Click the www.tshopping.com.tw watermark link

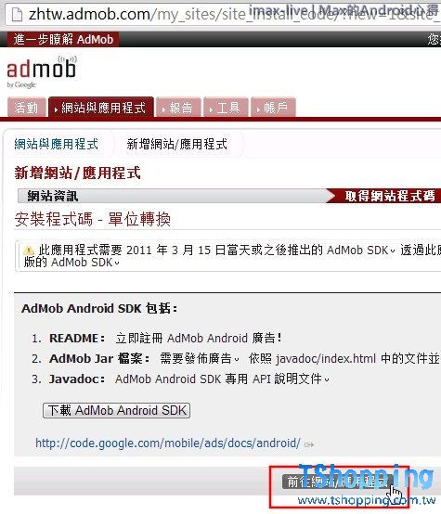367,500
